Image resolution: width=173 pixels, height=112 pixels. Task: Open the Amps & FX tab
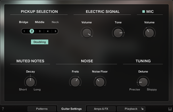click(x=101, y=109)
